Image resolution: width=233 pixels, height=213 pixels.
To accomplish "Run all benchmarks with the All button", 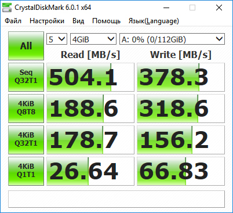I will tap(26, 46).
